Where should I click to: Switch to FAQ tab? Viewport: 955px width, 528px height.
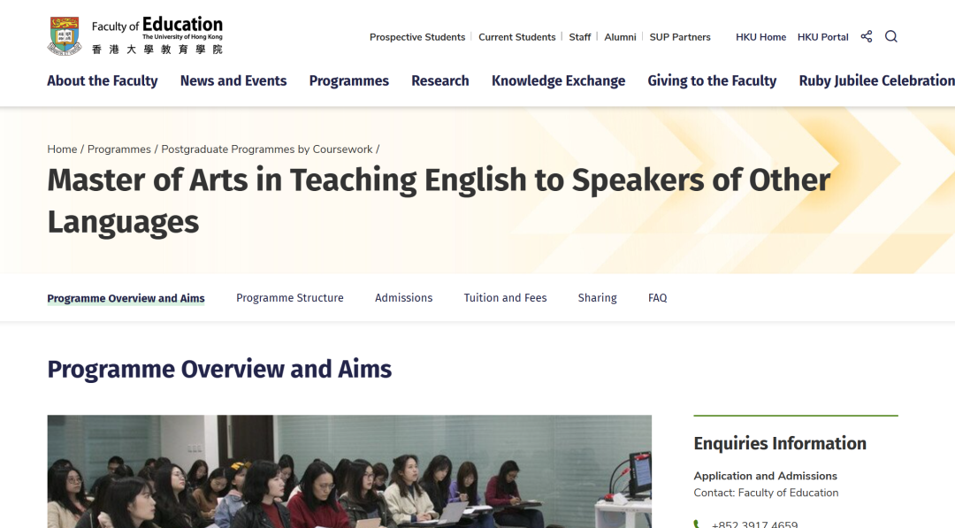658,298
